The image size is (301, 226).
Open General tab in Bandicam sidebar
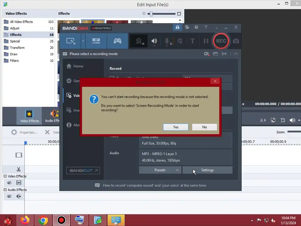[x=73, y=81]
